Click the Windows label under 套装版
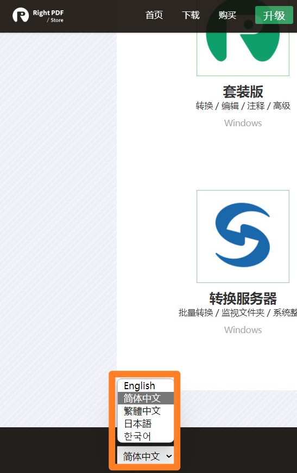 click(243, 123)
